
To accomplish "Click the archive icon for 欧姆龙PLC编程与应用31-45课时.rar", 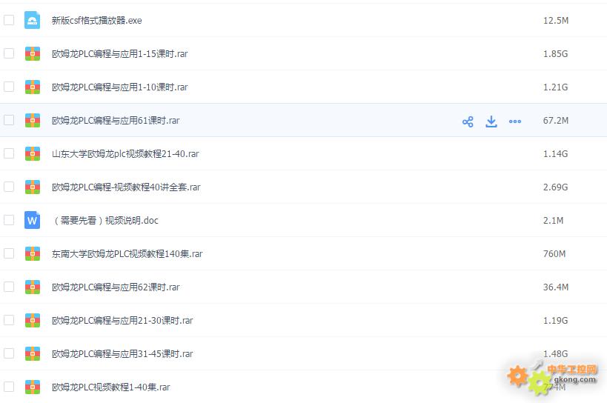I will pyautogui.click(x=33, y=353).
